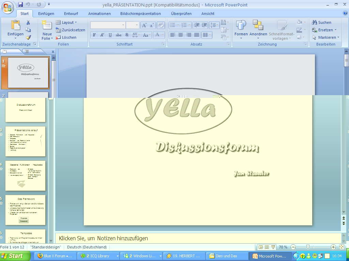349x261 pixels.
Task: Start slideshow from status bar icon
Action: (273, 247)
